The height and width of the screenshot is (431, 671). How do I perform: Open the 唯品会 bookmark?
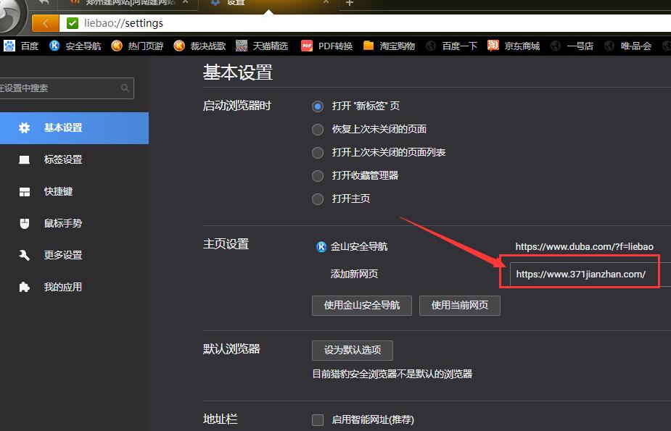[627, 46]
